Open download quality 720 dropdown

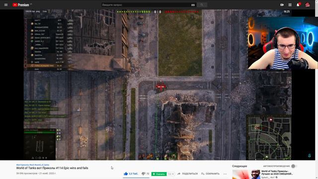[x=170, y=174]
